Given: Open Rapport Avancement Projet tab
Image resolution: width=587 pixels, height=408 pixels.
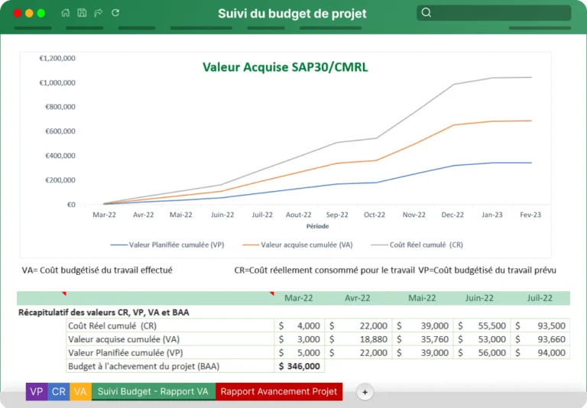Looking at the screenshot, I should [x=279, y=391].
